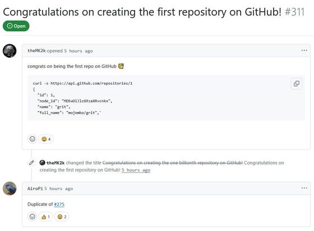Toggle the laugh reaction with count 4
Screen dimensions: 314x231
[x=46, y=139]
